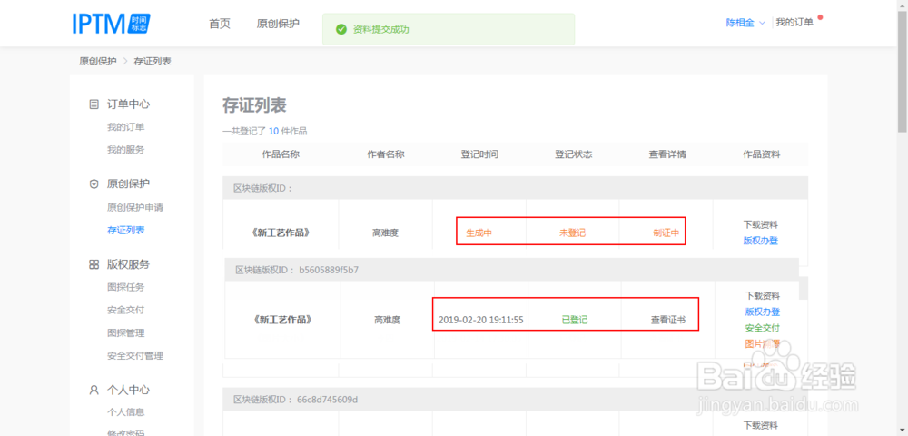Click 原创保护 in the breadcrumb
The width and height of the screenshot is (908, 436).
[97, 62]
